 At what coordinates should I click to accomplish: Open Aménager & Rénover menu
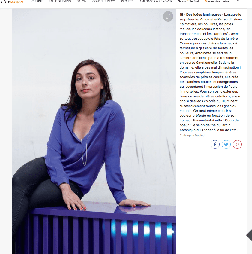(156, 1)
